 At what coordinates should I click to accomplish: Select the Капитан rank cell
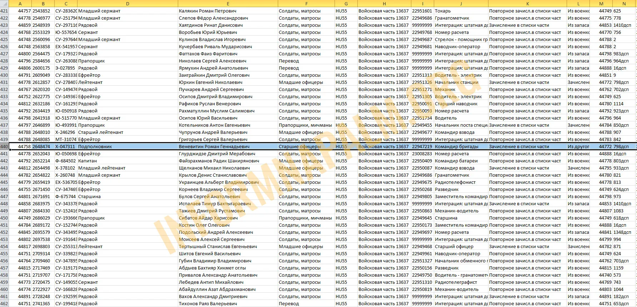pos(87,161)
